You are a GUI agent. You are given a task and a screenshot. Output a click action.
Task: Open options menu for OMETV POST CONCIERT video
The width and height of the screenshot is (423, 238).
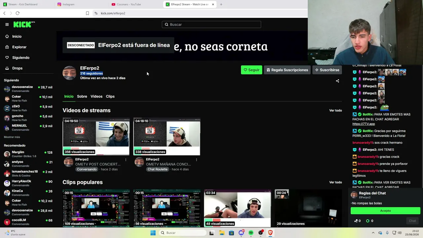coord(126,160)
